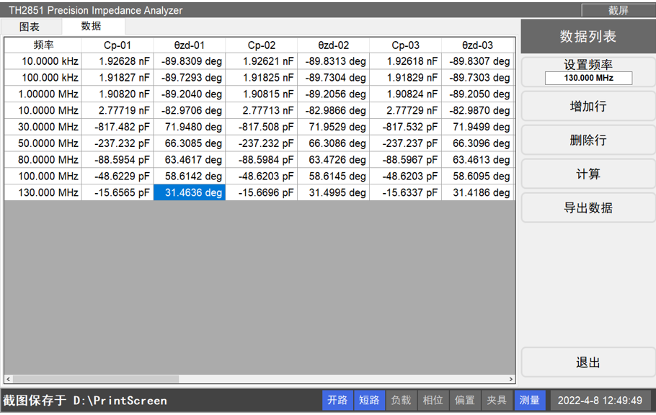Click 退出 to exit the data list
Viewport: 656px width, 415px height.
coord(588,363)
